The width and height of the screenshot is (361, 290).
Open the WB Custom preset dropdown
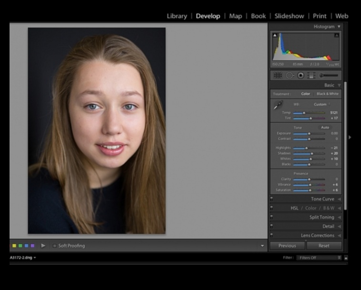pos(322,104)
